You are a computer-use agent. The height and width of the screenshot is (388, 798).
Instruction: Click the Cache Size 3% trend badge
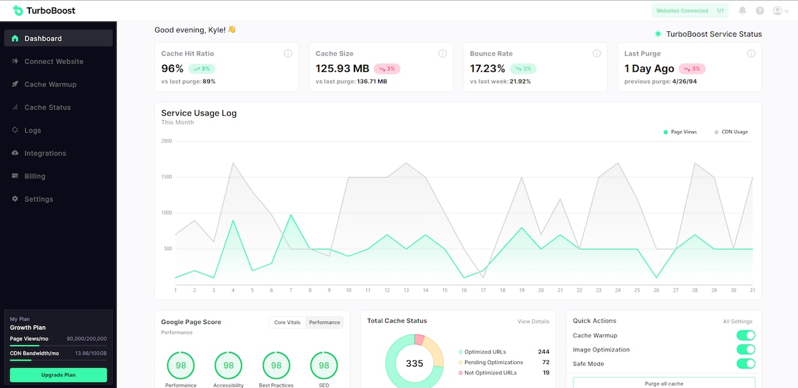coord(387,69)
